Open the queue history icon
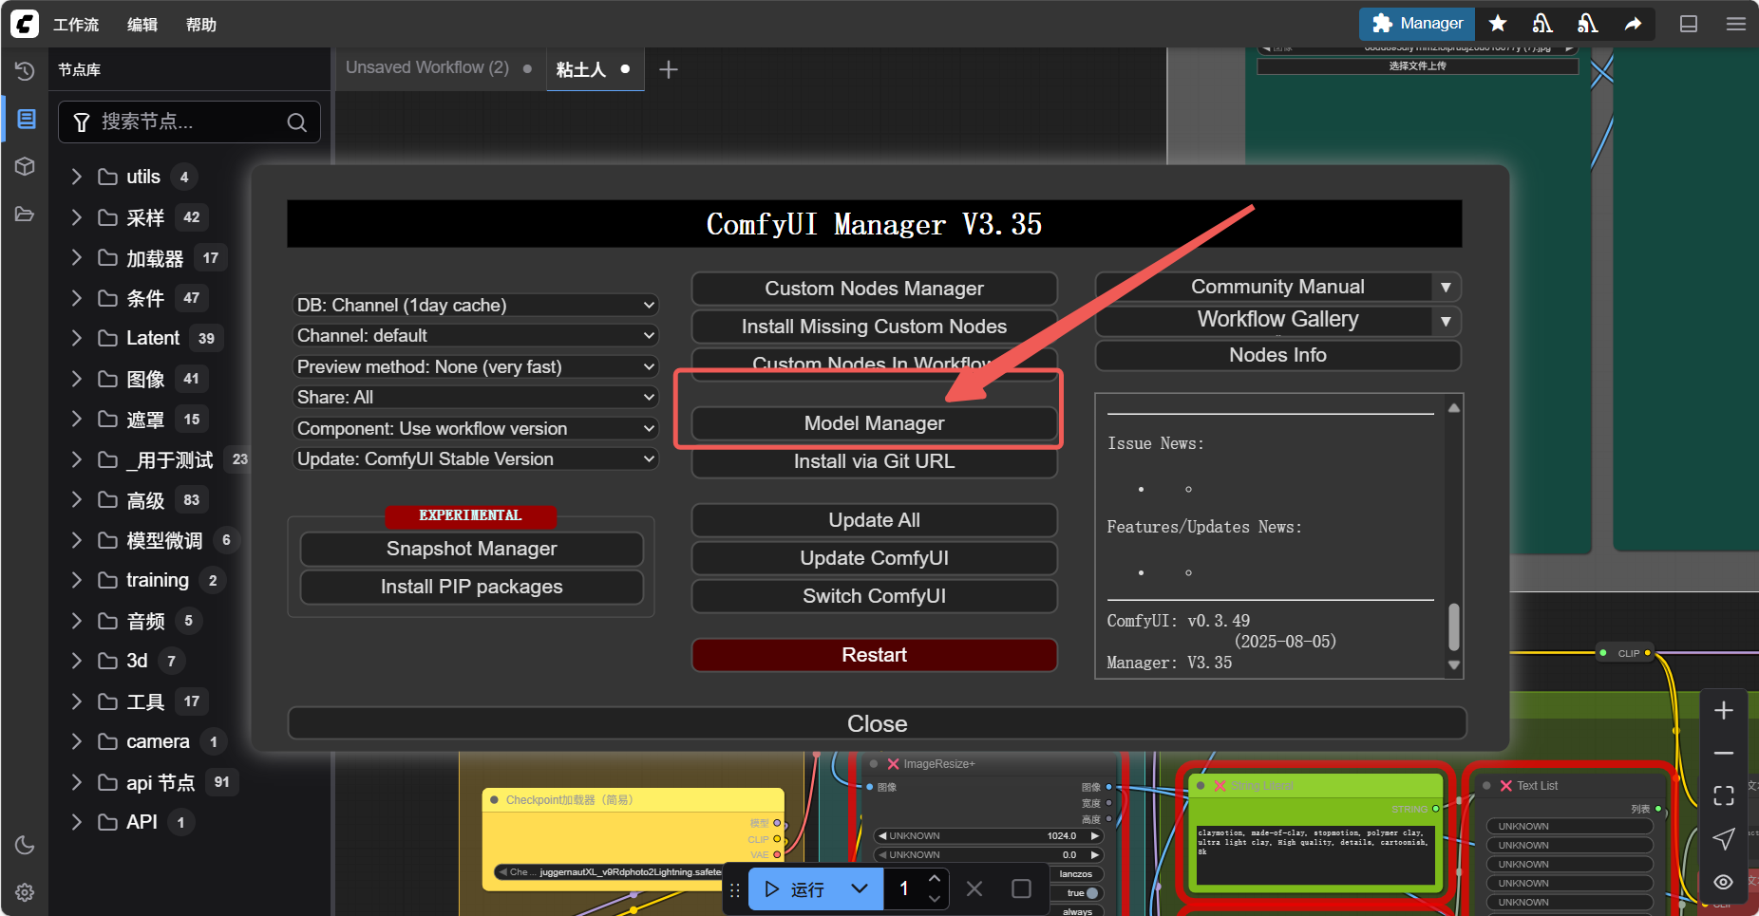 tap(26, 71)
